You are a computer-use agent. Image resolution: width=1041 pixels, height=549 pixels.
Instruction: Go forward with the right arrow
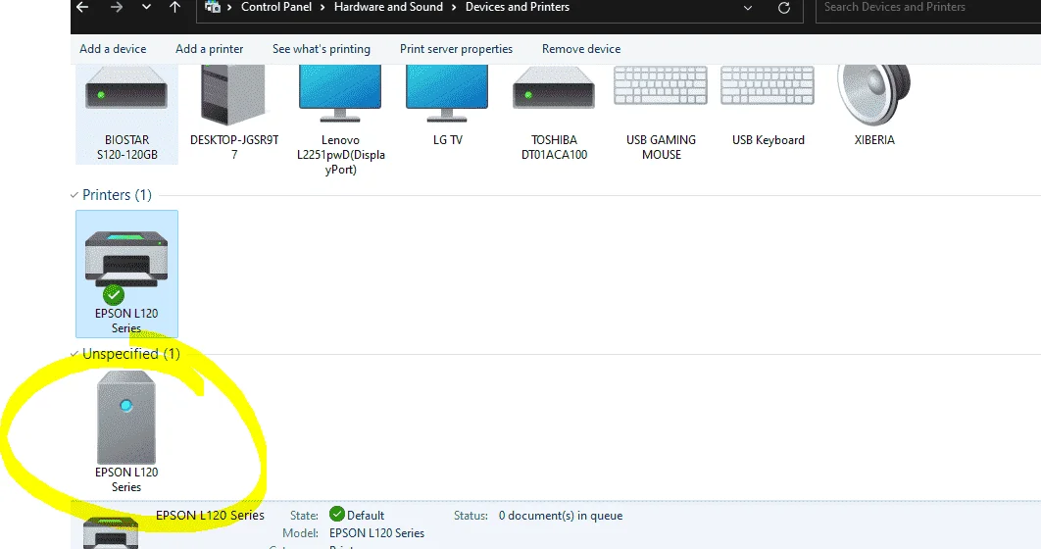click(x=117, y=7)
